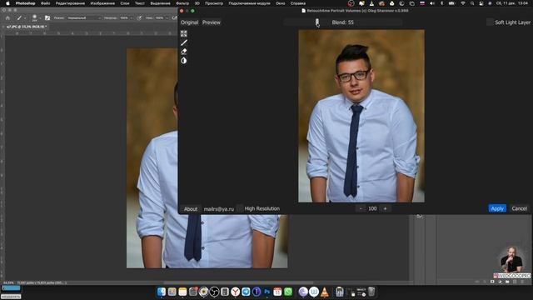The image size is (533, 300).
Task: Click the mailrs@ya.ru email link
Action: coord(218,209)
